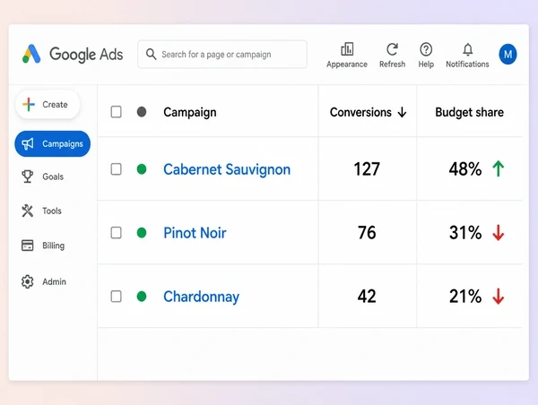Open the Cabernet Sauvignon campaign link

(227, 169)
